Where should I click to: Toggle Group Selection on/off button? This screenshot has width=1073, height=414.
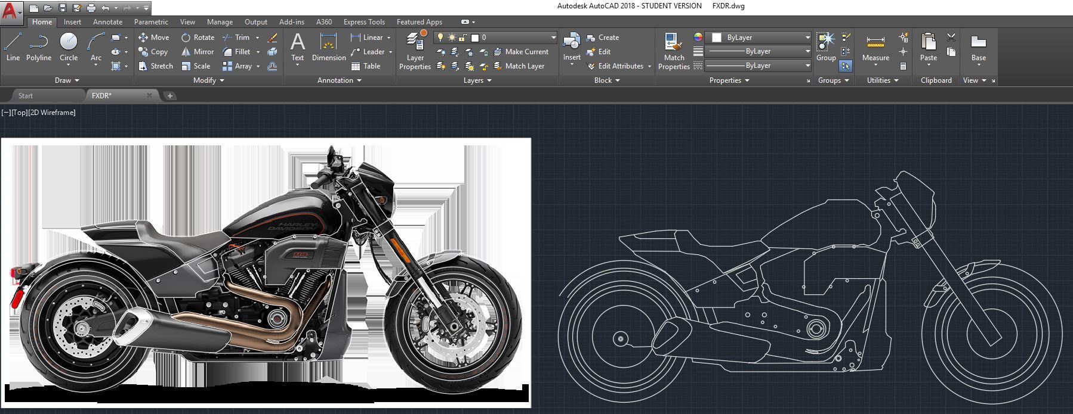(846, 66)
